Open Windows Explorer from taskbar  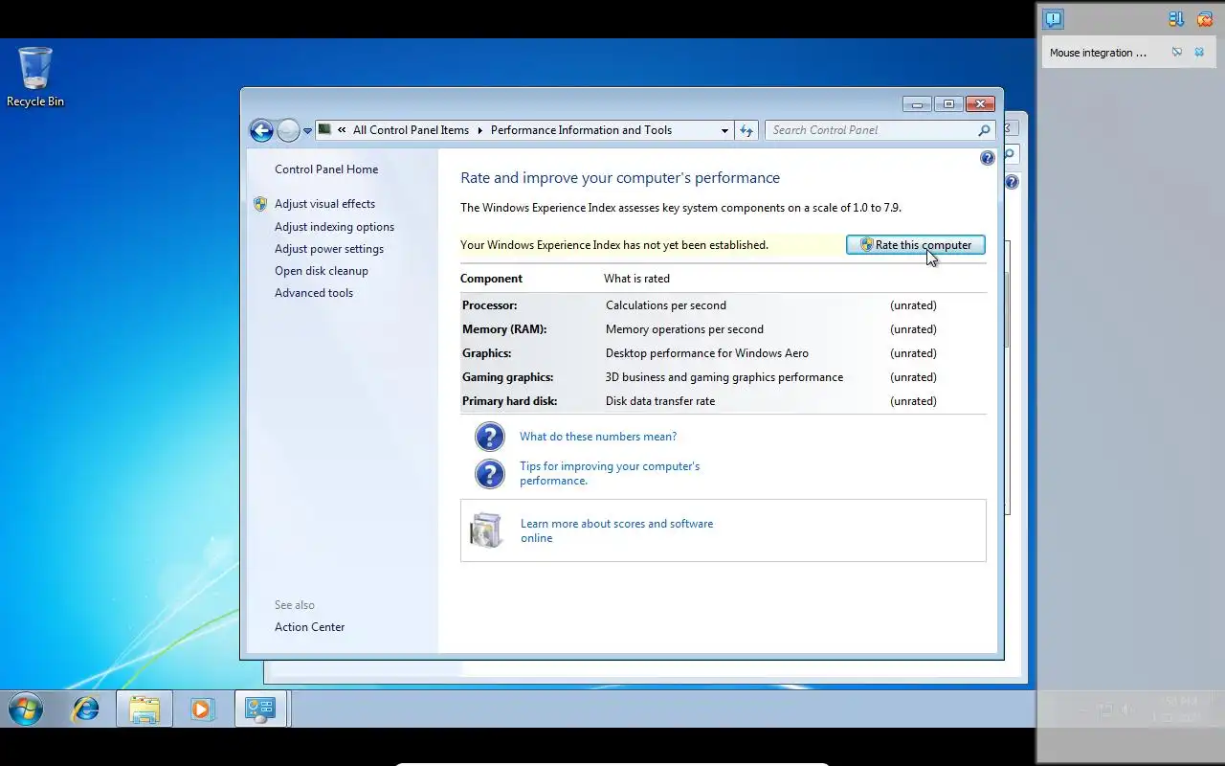145,710
